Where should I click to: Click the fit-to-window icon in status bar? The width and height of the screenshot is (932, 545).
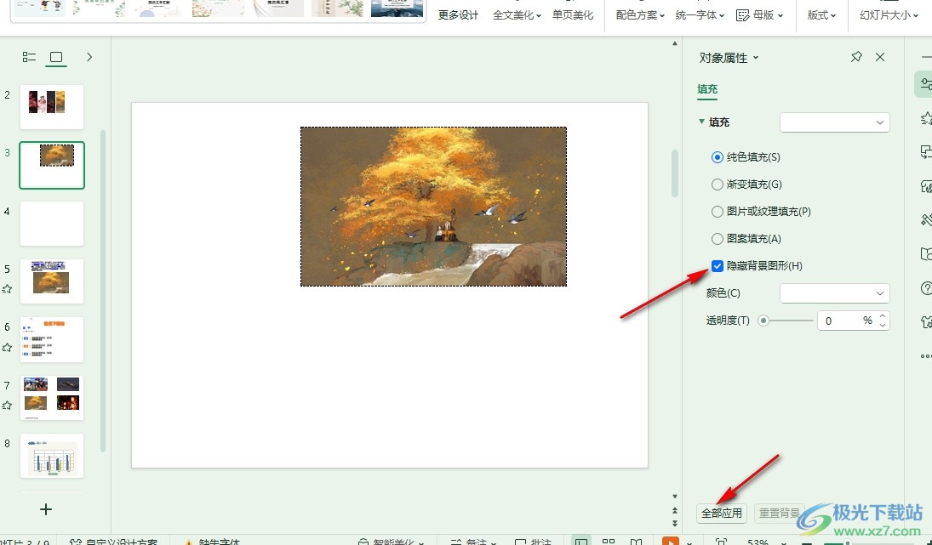[721, 542]
